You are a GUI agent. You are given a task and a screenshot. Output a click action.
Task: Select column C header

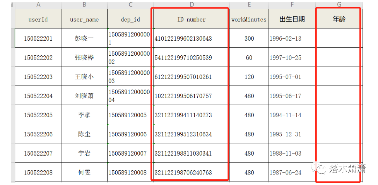[x=130, y=5]
